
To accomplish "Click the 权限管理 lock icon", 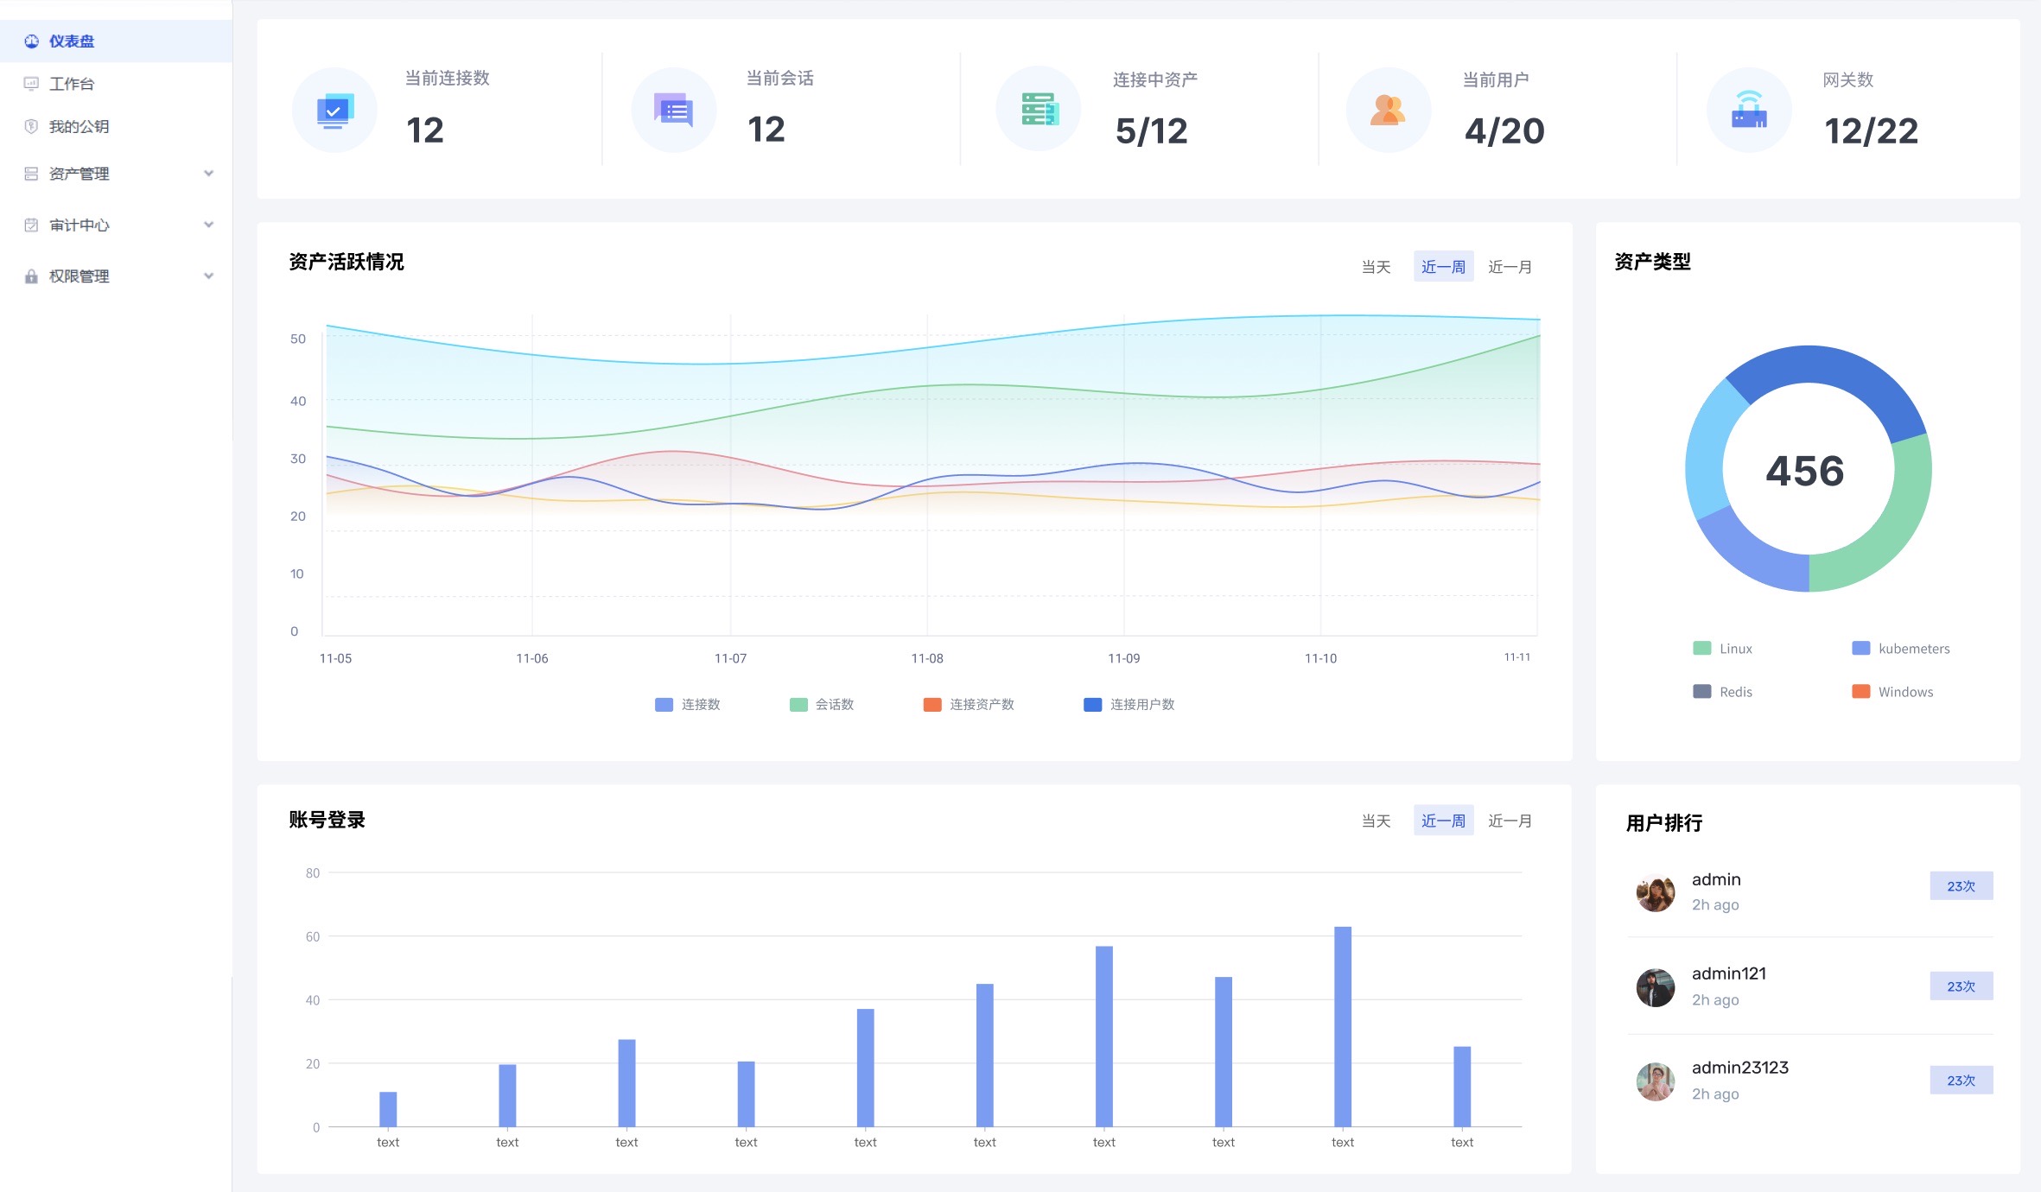I will coord(31,276).
